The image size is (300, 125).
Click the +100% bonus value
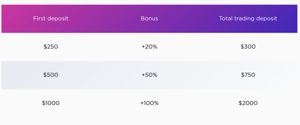(x=149, y=103)
